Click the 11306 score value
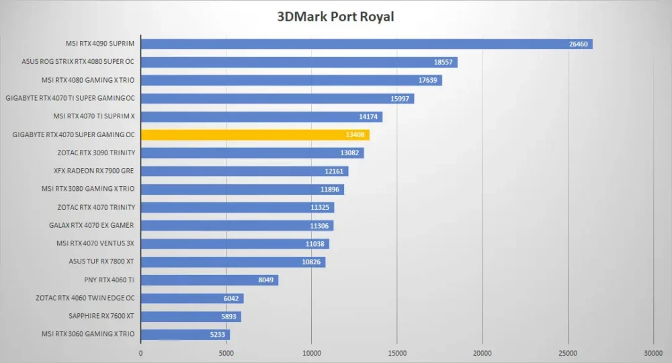The width and height of the screenshot is (672, 363). (319, 226)
